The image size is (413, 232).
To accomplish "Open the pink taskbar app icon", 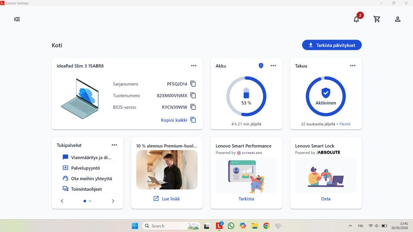I will (278, 226).
